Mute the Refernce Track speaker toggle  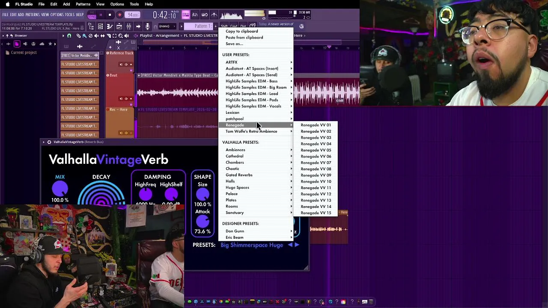[x=126, y=65]
